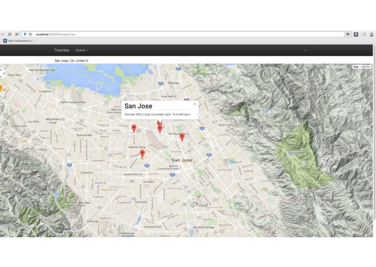Viewport: 376px width, 267px height.
Task: Click the large San Jose city label on map
Action: pyautogui.click(x=182, y=160)
